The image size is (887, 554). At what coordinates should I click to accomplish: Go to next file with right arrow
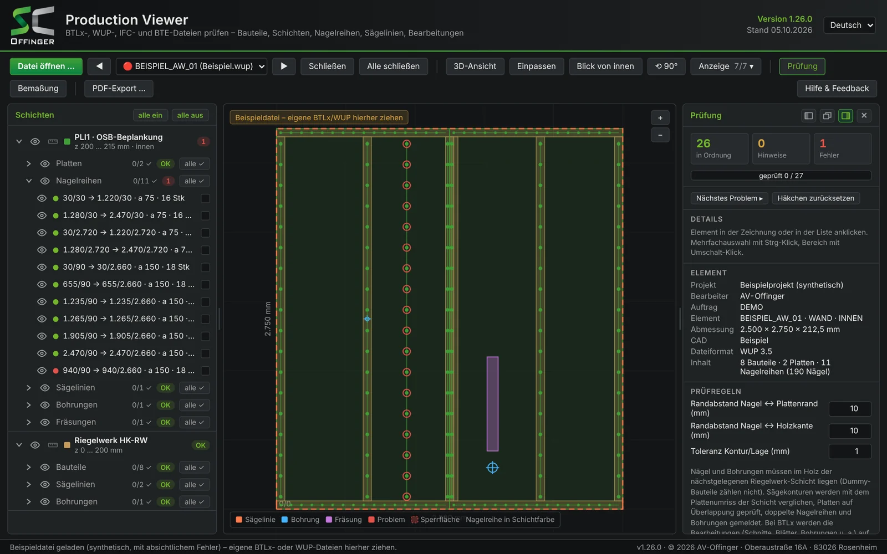click(x=284, y=66)
